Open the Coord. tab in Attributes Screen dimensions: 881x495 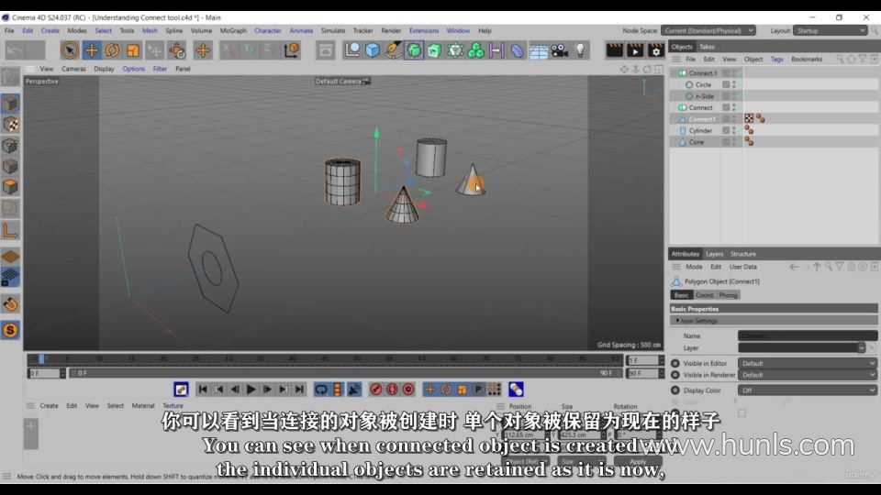(704, 295)
